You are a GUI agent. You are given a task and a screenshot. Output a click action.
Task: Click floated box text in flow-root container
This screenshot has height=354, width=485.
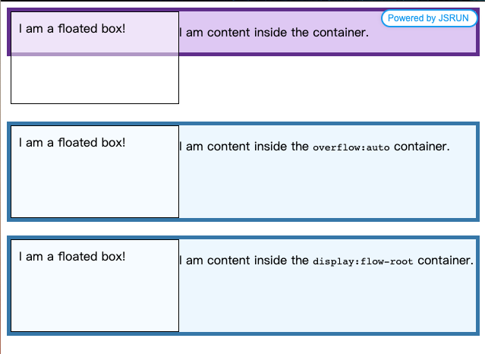(72, 257)
